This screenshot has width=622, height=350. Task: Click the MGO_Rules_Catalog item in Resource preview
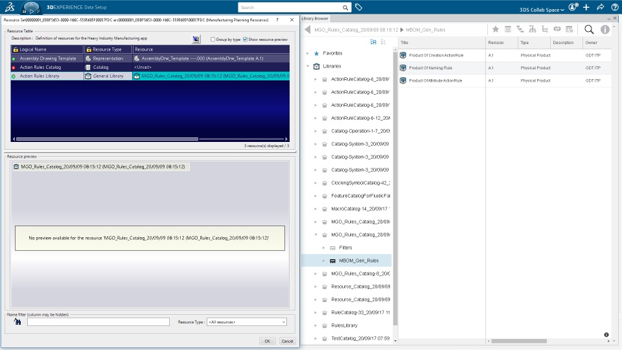[x=103, y=167]
